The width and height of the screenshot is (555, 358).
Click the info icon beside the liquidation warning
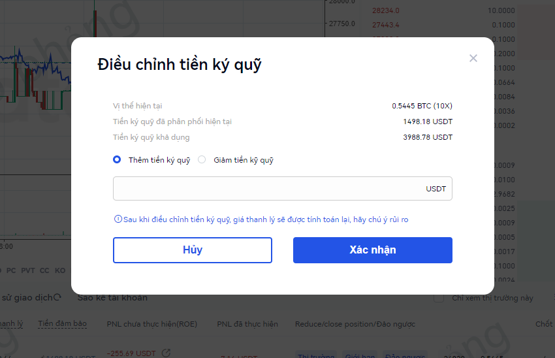tap(118, 220)
